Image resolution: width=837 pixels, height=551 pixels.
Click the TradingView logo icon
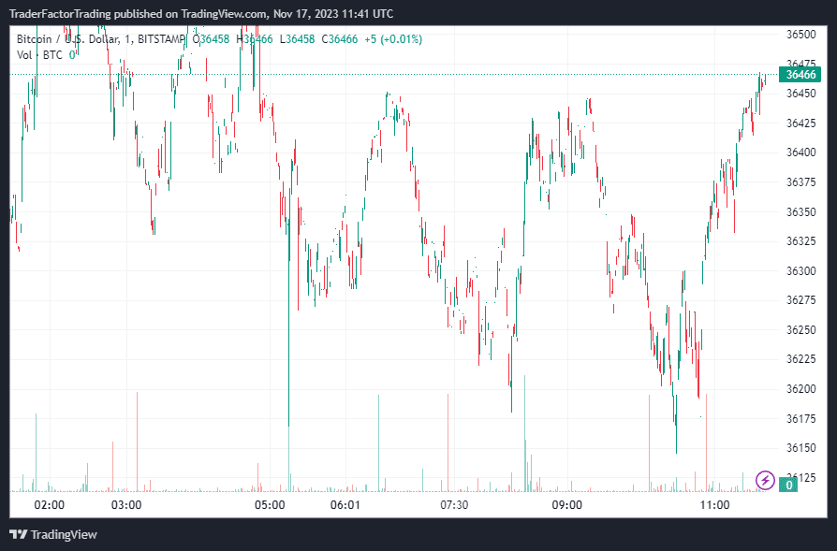coord(18,534)
